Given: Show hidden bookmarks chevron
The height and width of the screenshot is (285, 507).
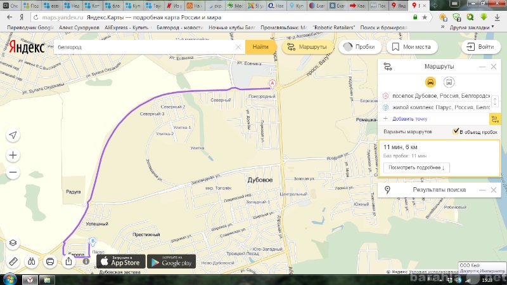Looking at the screenshot, I should pyautogui.click(x=442, y=27).
